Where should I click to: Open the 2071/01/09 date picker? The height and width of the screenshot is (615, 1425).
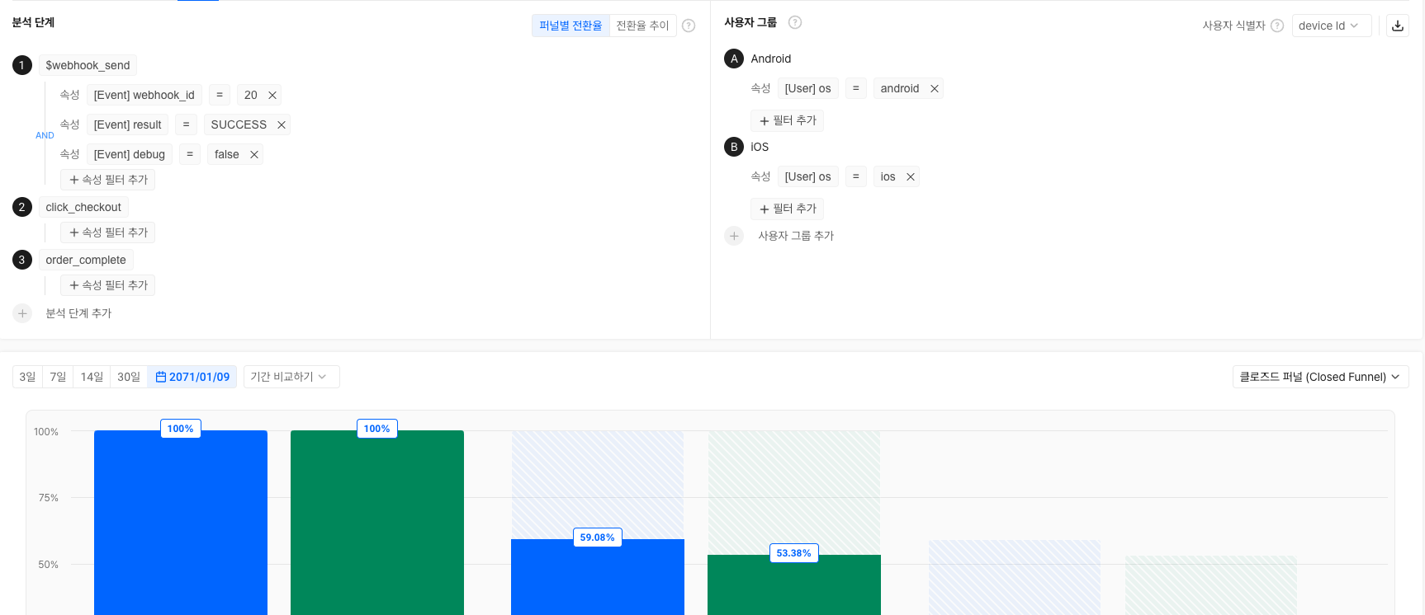point(192,377)
